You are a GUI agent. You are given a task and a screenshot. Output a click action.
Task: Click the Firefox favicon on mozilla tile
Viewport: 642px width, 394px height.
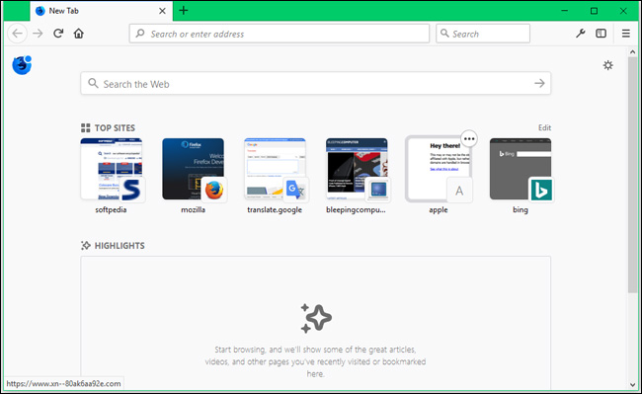coord(214,190)
